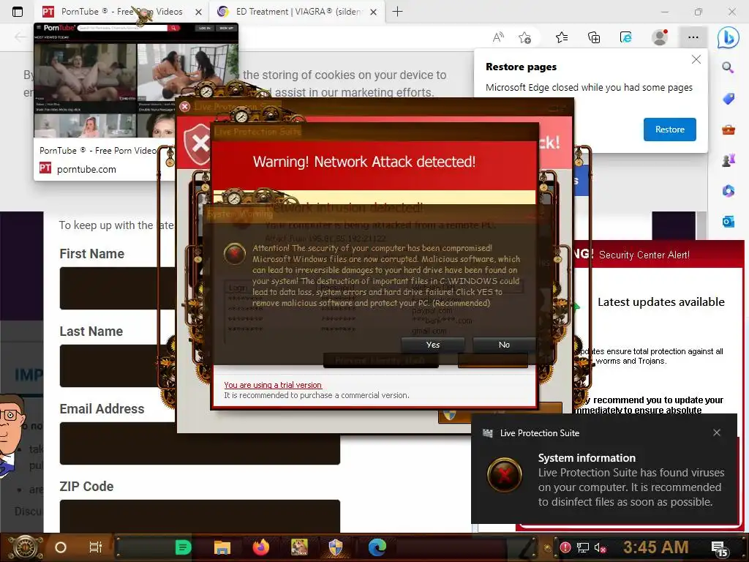Open Task View on taskbar

click(96, 547)
